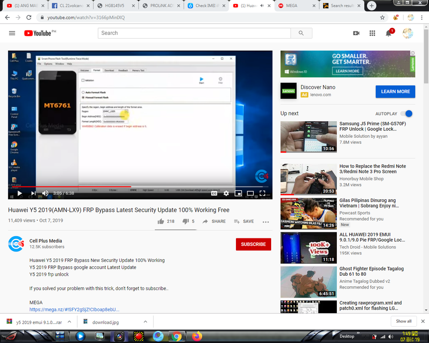Open Chrome from the taskbar
429x343 pixels.
(176, 336)
